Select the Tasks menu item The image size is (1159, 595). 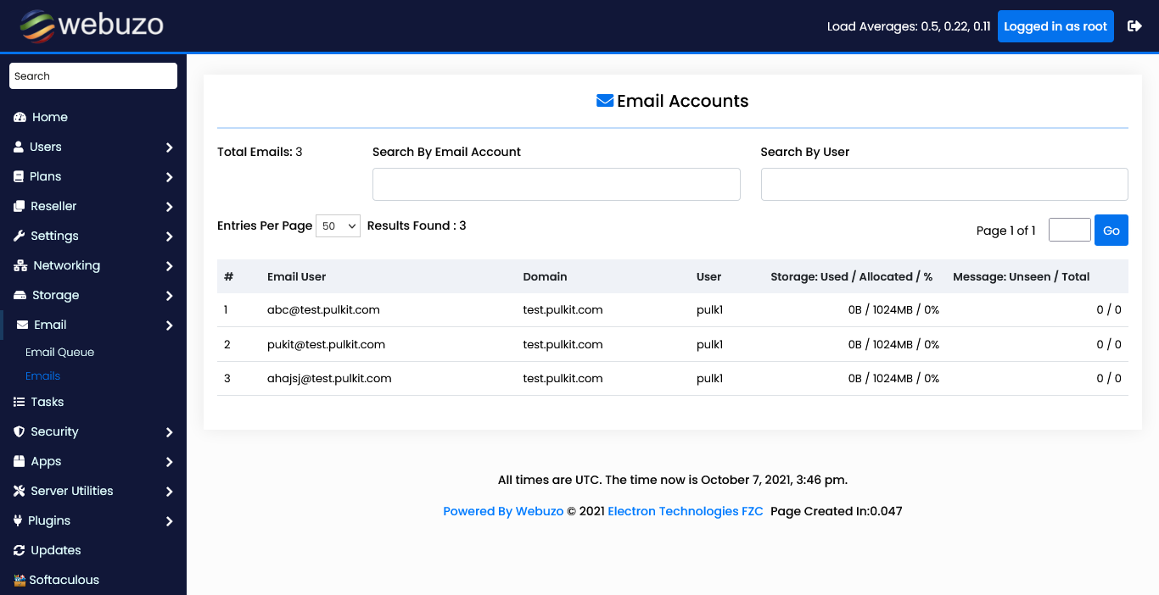(x=47, y=402)
